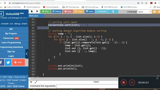Click the plus 6.3K share button
Screen dimensions: 160x90
tap(18, 62)
